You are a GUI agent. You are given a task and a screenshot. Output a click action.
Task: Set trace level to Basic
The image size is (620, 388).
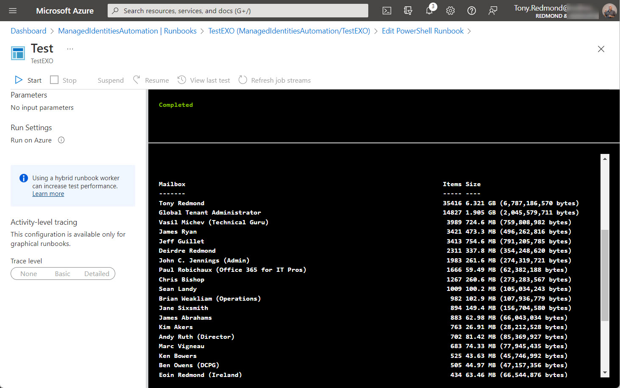62,274
